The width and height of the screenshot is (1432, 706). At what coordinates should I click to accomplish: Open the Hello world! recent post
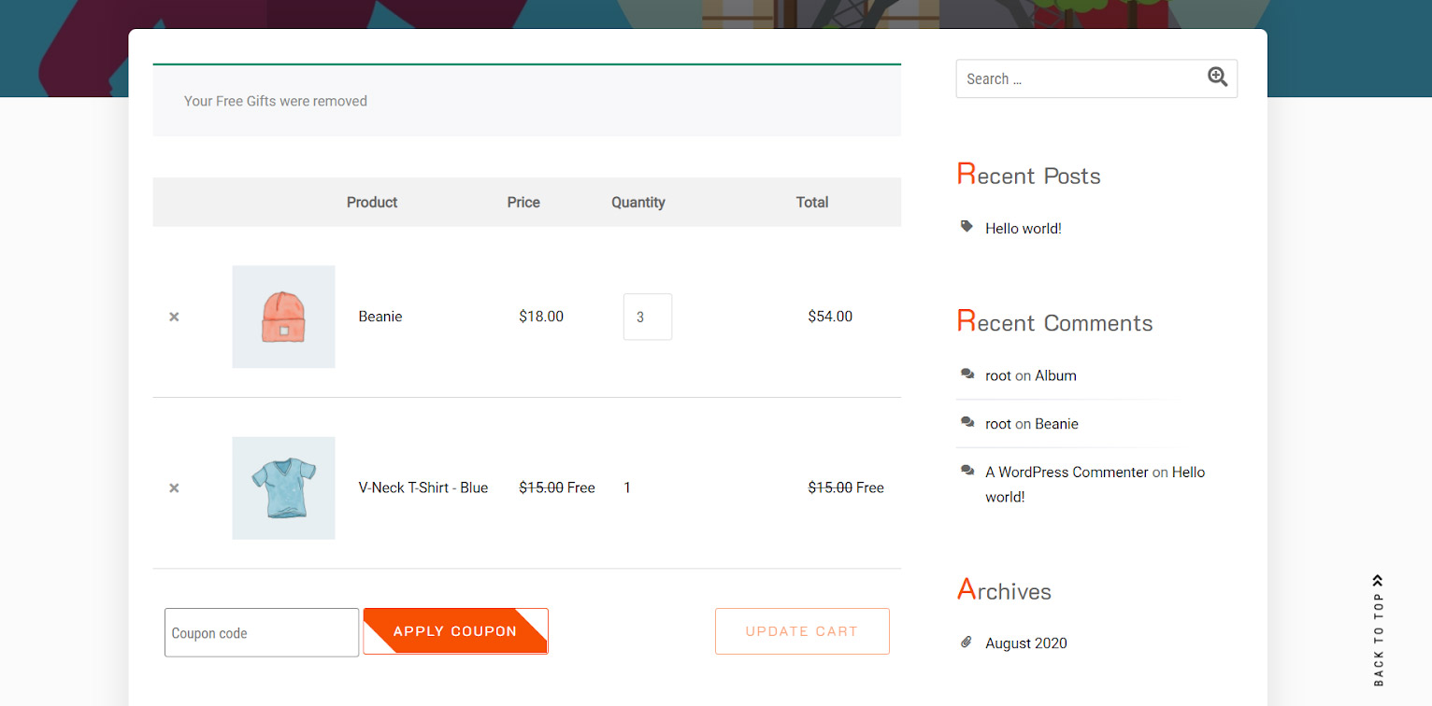(x=1023, y=228)
